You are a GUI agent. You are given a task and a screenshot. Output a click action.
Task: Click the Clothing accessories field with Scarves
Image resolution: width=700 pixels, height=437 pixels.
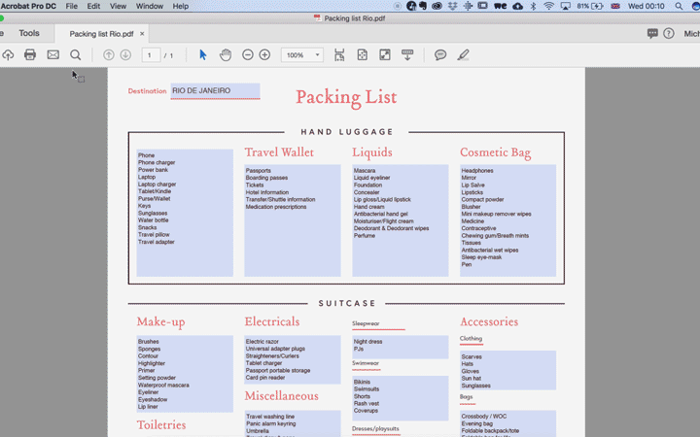pos(508,370)
